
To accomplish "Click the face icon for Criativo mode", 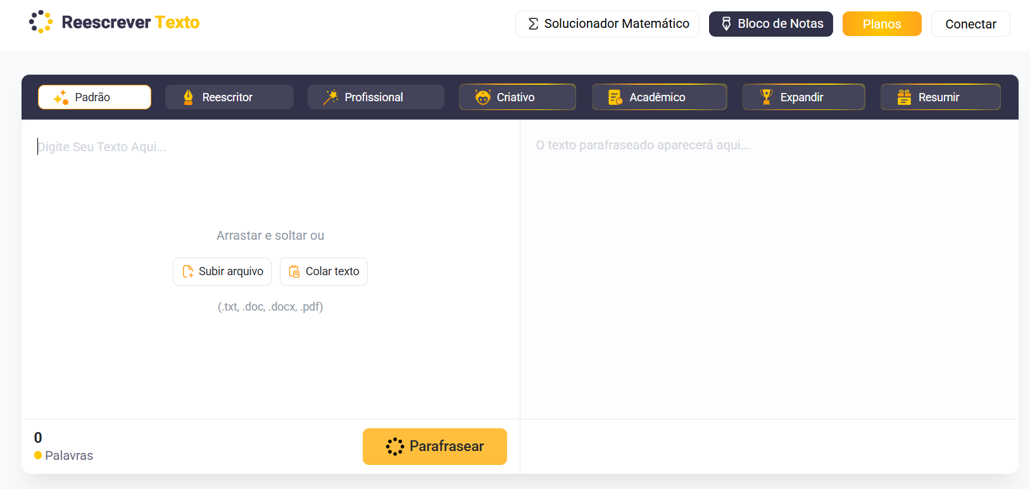I will coord(483,97).
